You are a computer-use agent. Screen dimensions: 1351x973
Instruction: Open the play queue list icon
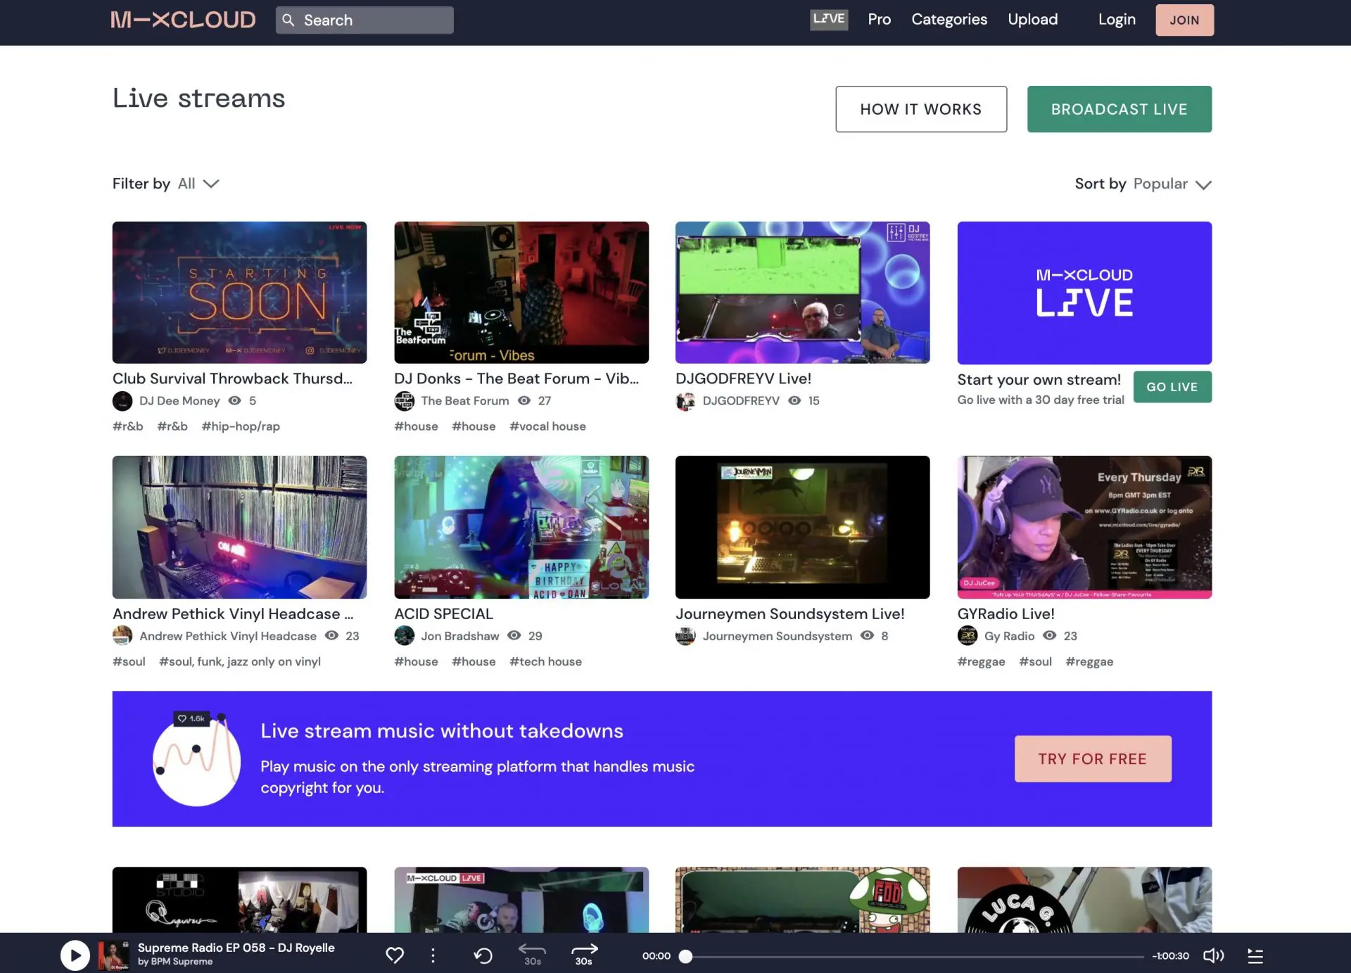(x=1255, y=955)
